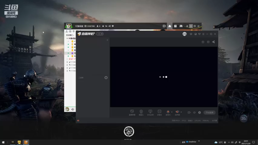Add a camera source

click(x=141, y=112)
